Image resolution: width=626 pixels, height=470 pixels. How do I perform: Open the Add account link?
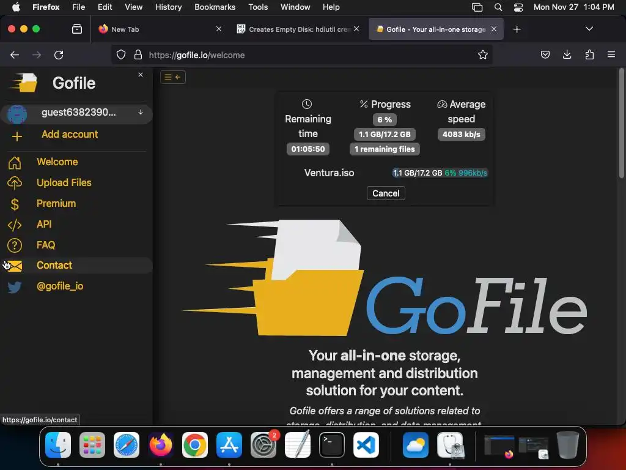70,134
